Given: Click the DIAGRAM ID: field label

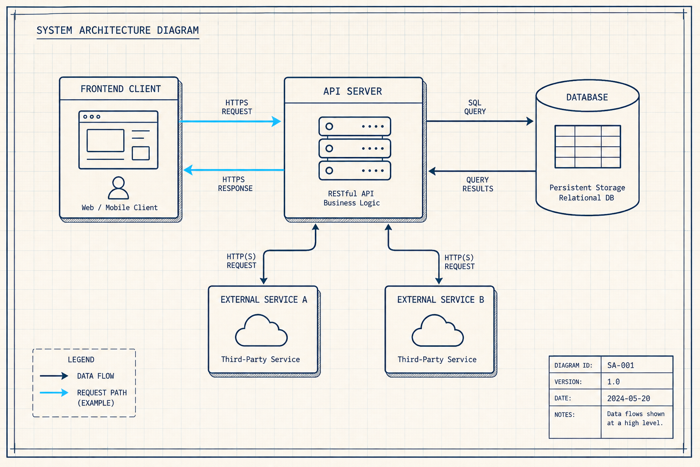Looking at the screenshot, I should pyautogui.click(x=573, y=365).
